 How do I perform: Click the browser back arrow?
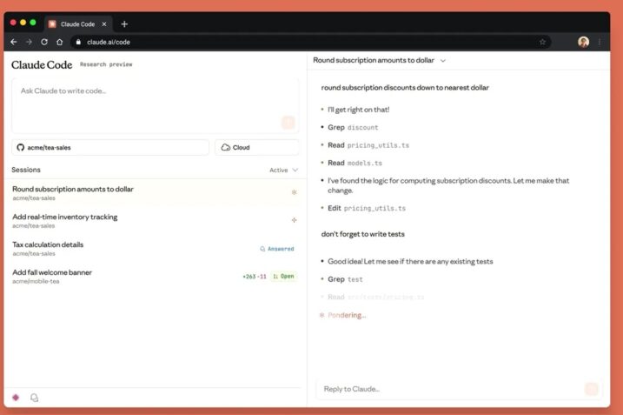point(14,42)
